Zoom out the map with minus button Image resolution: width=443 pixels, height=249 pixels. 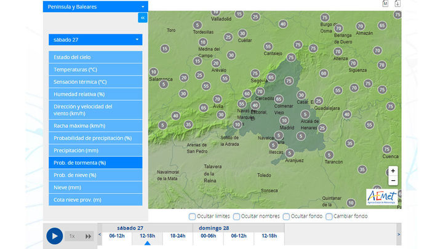[393, 180]
